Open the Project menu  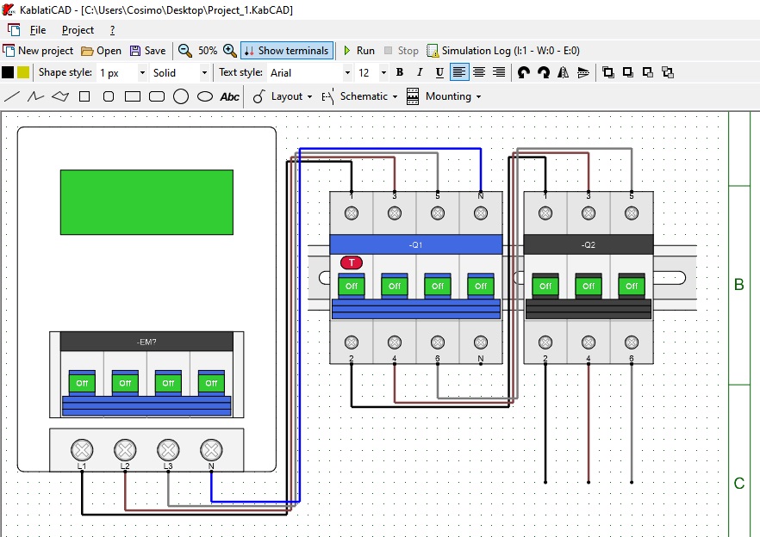coord(78,30)
